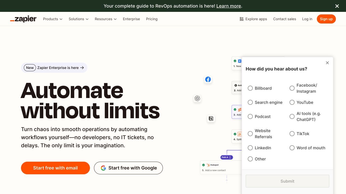Choose the Podcast radio option
This screenshot has height=194, width=346.
pos(250,116)
